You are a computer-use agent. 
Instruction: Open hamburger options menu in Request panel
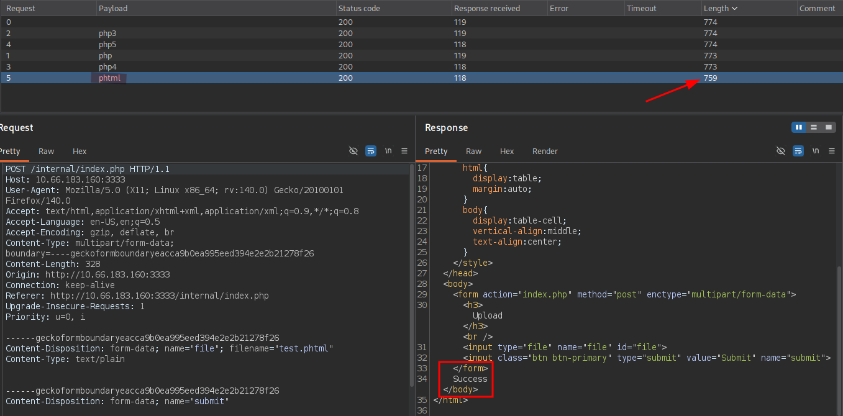click(404, 151)
